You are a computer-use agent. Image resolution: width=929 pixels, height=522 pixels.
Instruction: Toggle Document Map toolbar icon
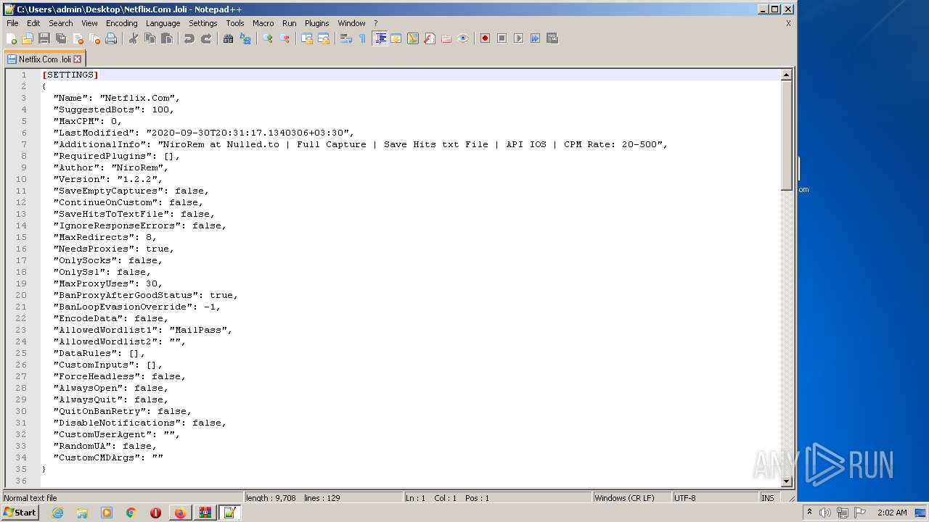[413, 38]
